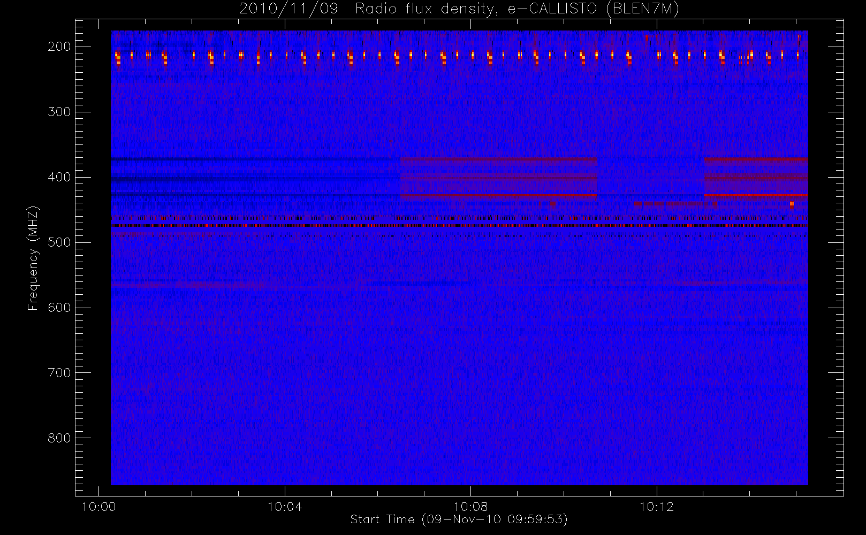Click the 10:08 time tick label
The width and height of the screenshot is (866, 535).
coord(470,507)
